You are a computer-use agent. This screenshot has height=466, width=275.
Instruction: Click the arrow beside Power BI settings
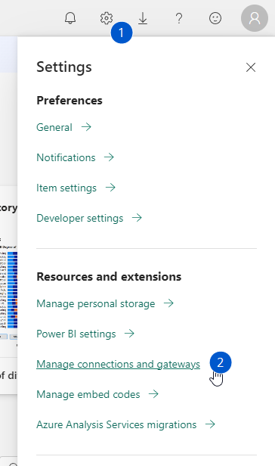point(129,334)
